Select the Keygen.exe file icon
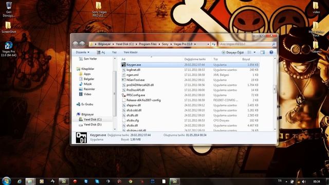Image resolution: width=329 pixels, height=185 pixels. click(x=123, y=65)
